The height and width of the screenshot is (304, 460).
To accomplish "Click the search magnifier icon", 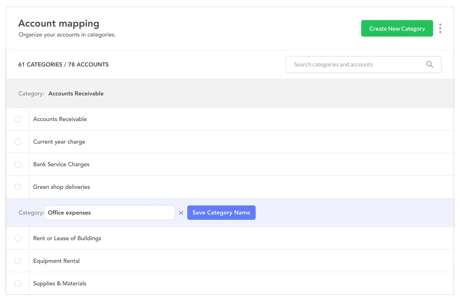I will tap(430, 64).
